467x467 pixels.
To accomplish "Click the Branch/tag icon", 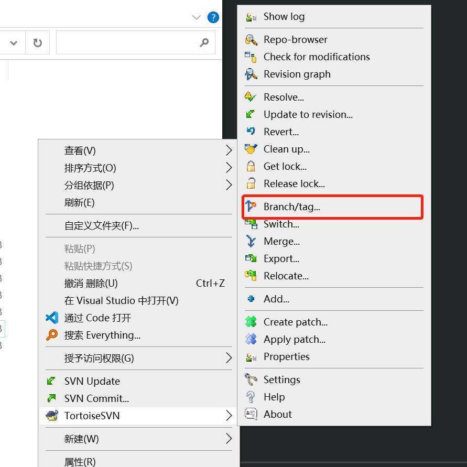I will [x=251, y=206].
